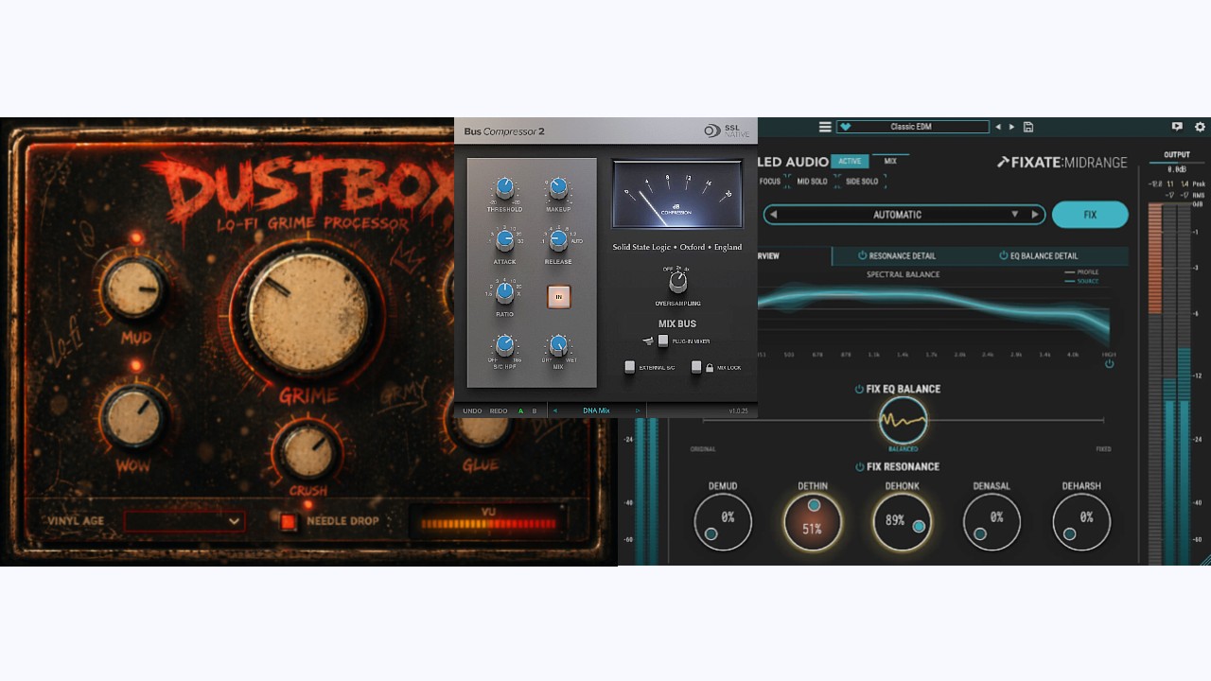
Task: Click the Oversampling selector knob
Action: (677, 282)
